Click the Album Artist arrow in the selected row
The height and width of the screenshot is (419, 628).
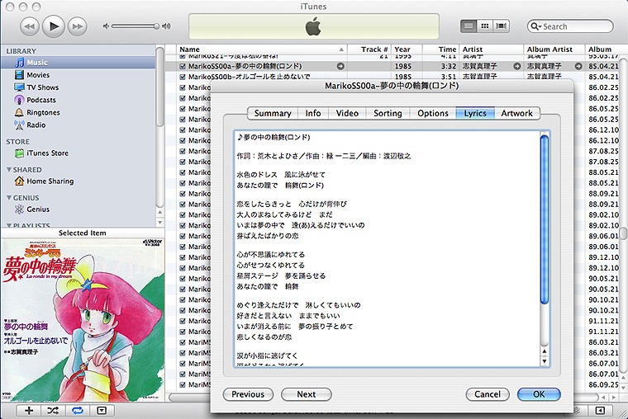click(578, 66)
